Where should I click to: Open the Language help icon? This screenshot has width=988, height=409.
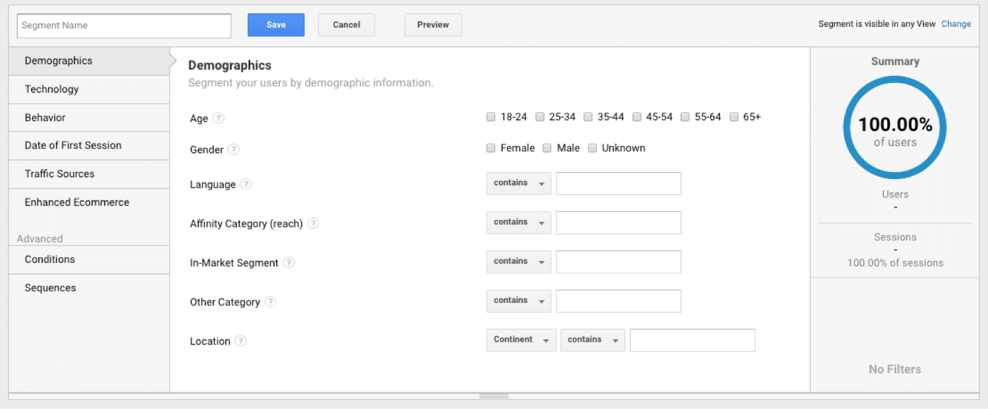click(x=245, y=184)
